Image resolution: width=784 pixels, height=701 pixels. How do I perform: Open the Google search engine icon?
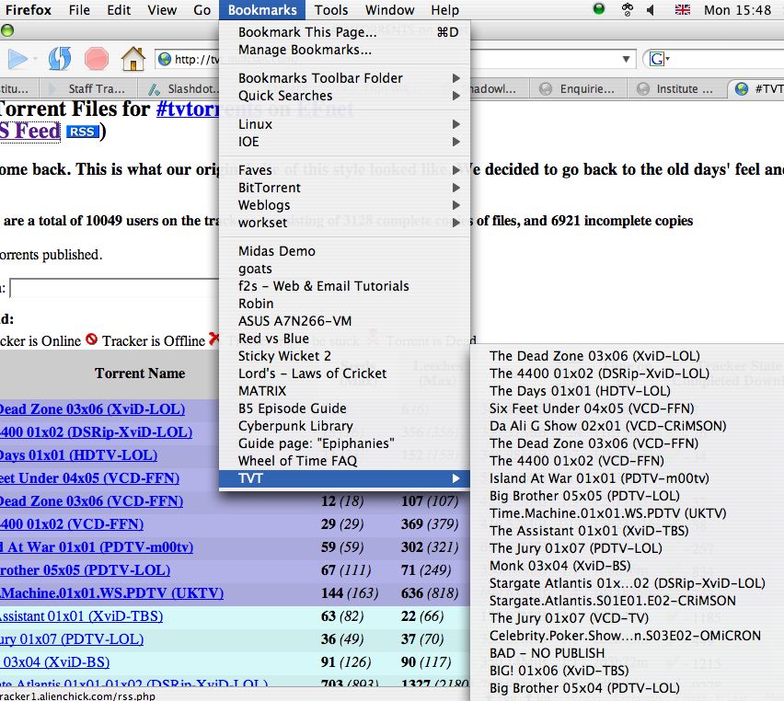tap(657, 59)
